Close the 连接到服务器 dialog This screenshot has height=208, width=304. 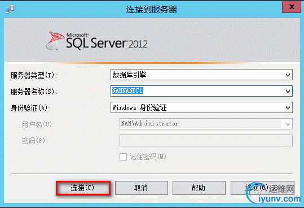(292, 7)
